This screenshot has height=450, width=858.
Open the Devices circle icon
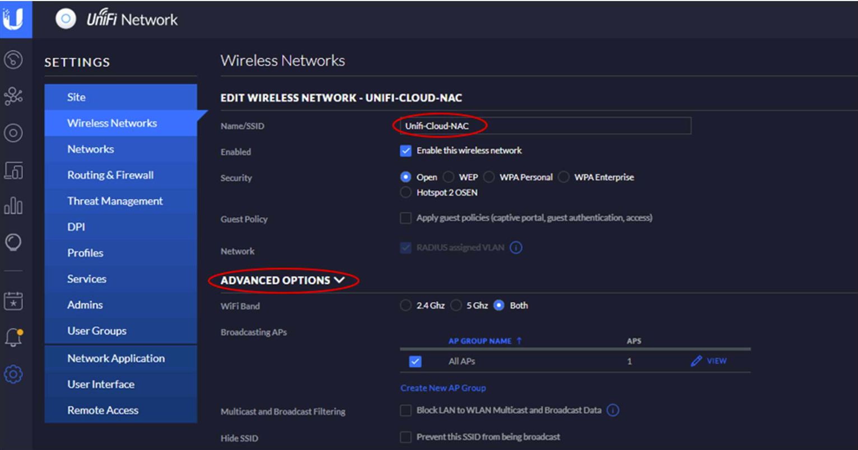[13, 133]
